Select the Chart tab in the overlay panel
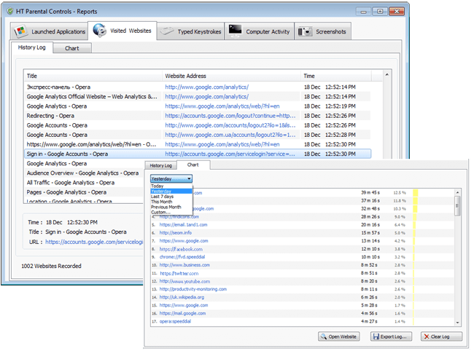 193,165
